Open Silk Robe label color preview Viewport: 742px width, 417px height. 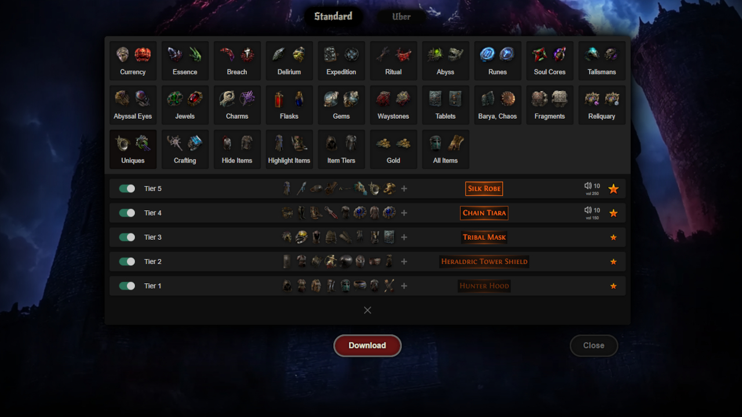[x=484, y=189]
